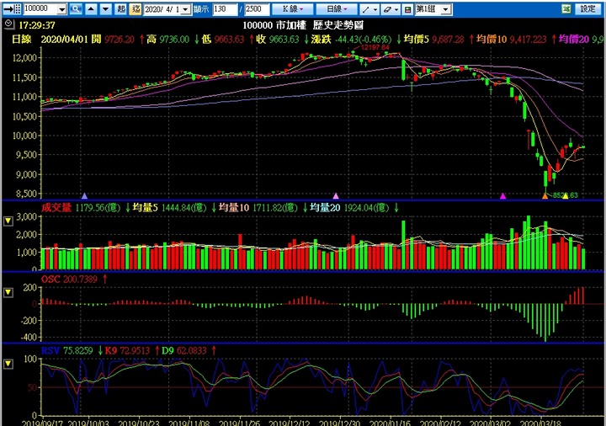The image size is (606, 426).
Task: Click the K9 72.9513 label
Action: pos(127,350)
